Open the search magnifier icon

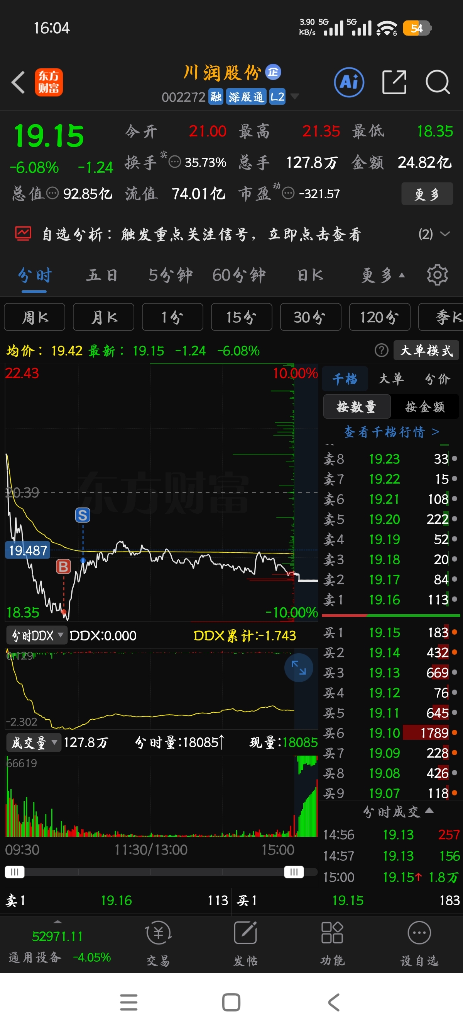(438, 82)
